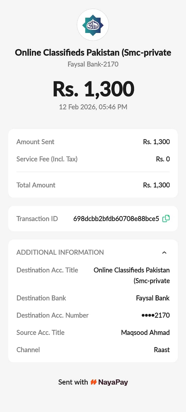186x412 pixels.
Task: Tap the 12 Feb 2026 timestamp
Action: [93, 107]
